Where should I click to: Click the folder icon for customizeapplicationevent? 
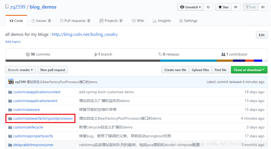10,101
